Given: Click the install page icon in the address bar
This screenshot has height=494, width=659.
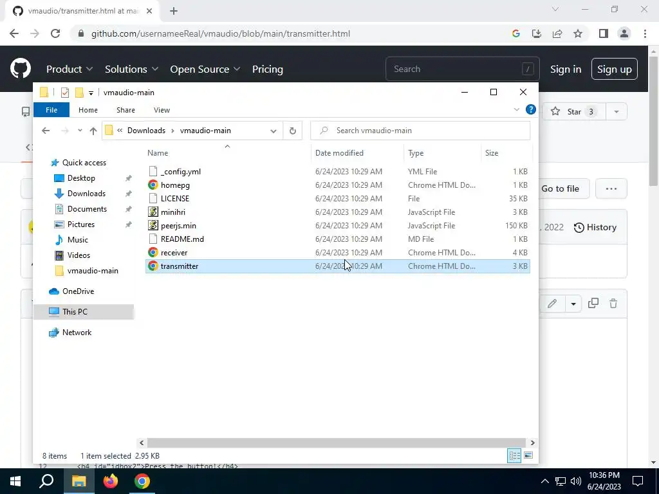Looking at the screenshot, I should pyautogui.click(x=537, y=33).
